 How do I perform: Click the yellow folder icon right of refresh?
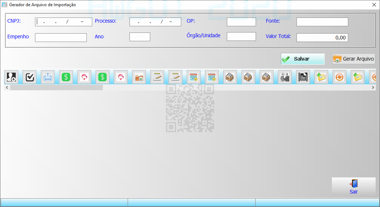pyautogui.click(x=358, y=77)
